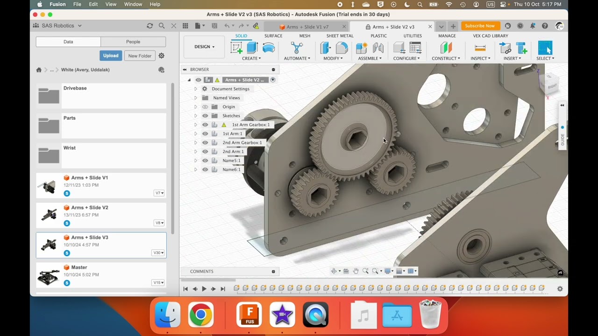Expand the Document Settings node

coord(195,89)
